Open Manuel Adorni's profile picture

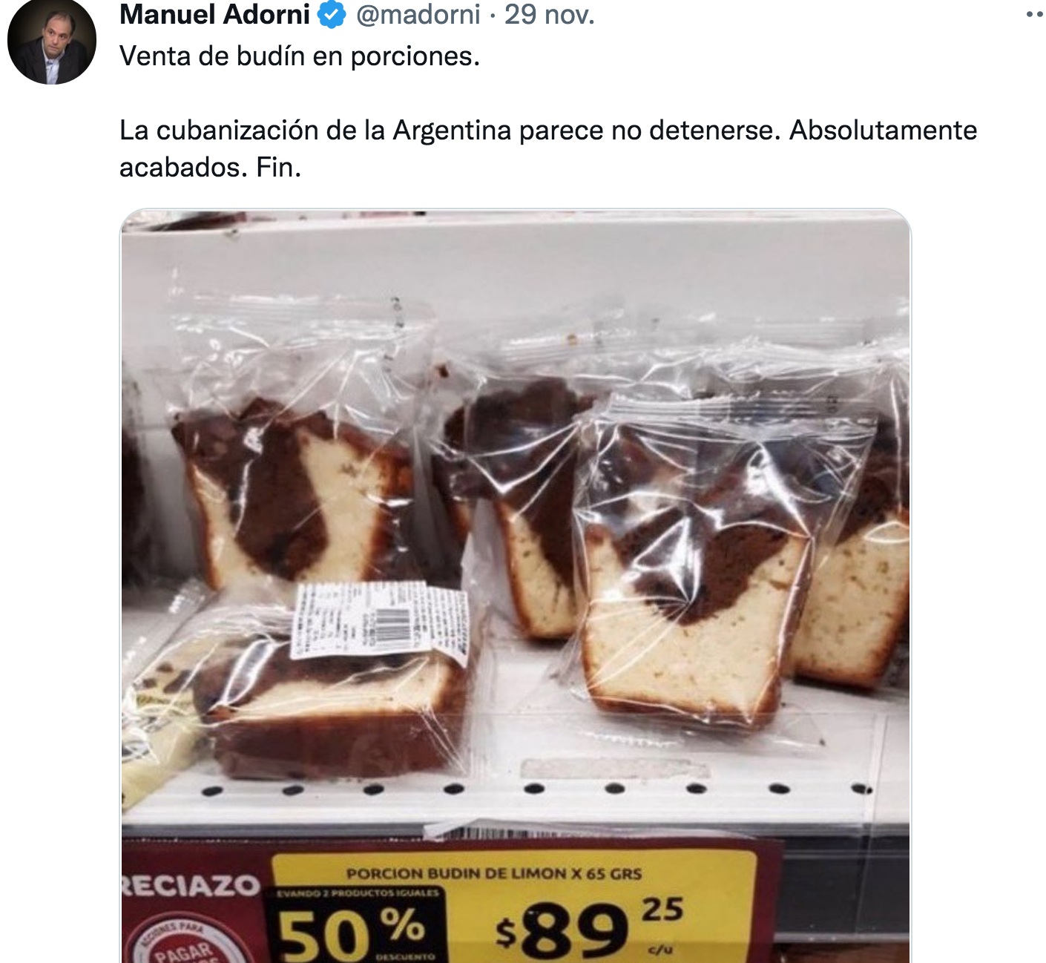(x=52, y=41)
